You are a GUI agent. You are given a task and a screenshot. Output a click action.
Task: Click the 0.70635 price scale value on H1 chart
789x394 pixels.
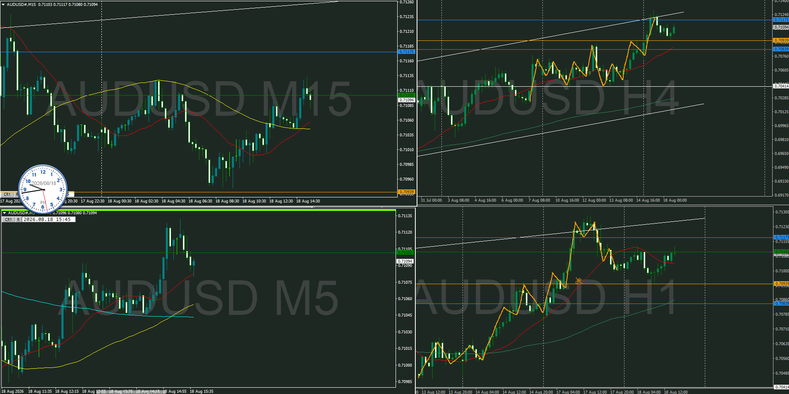[782, 344]
